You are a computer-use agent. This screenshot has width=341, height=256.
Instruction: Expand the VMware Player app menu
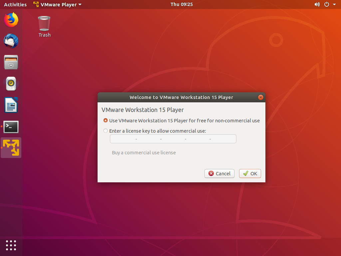[58, 4]
